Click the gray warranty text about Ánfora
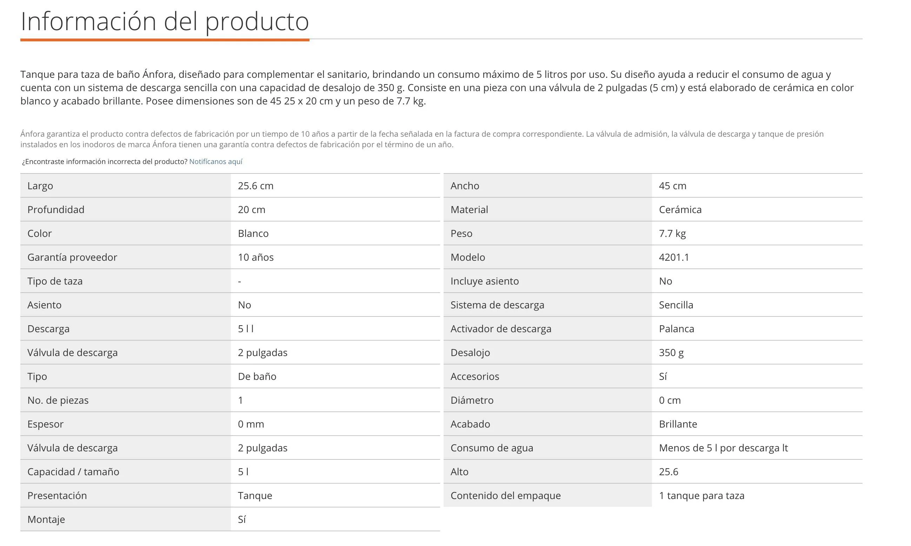 coord(422,139)
